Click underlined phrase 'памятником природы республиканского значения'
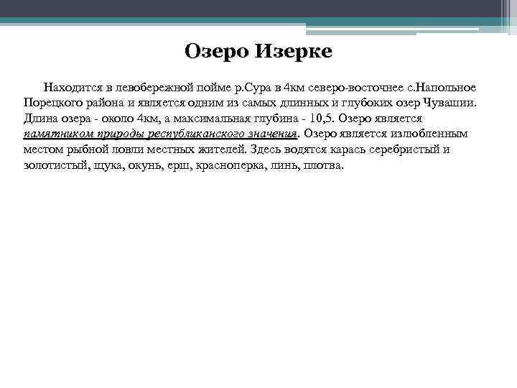This screenshot has width=517, height=388. click(x=160, y=134)
